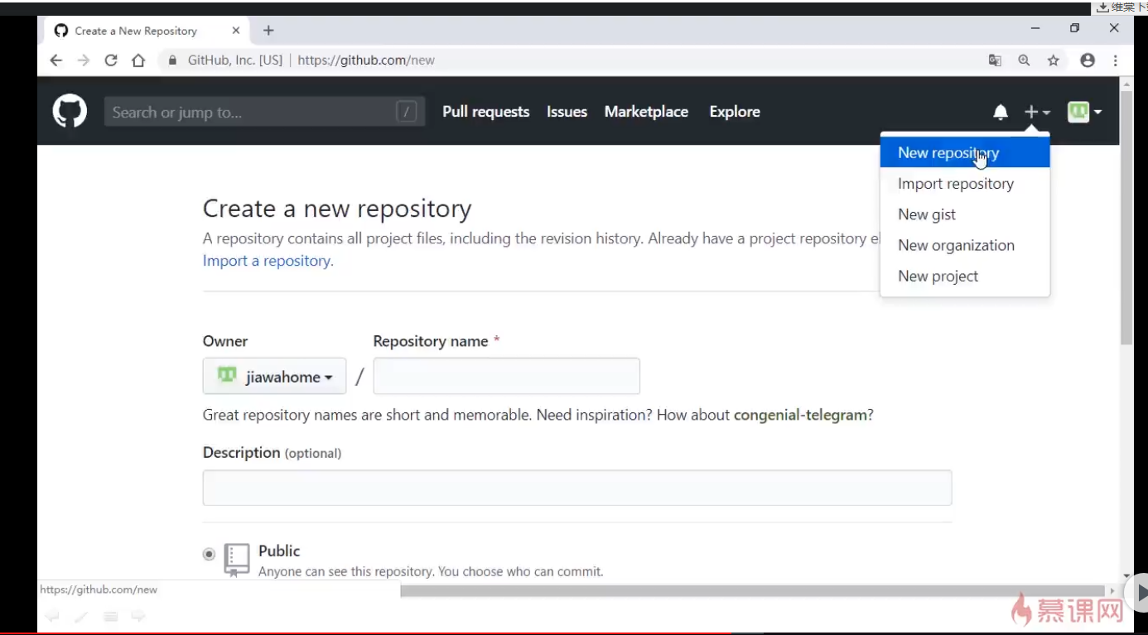Choose Import repository from the menu
Image resolution: width=1148 pixels, height=635 pixels.
coord(965,184)
